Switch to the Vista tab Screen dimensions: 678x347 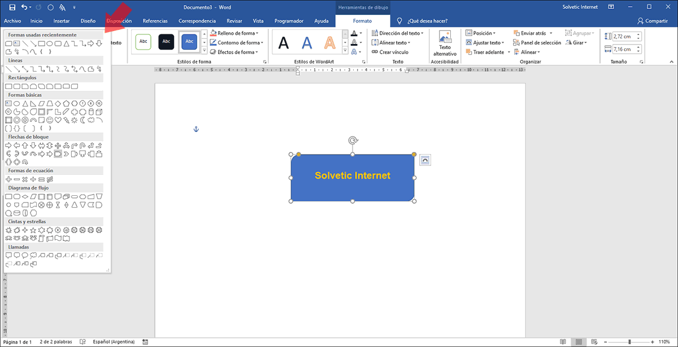pos(258,21)
